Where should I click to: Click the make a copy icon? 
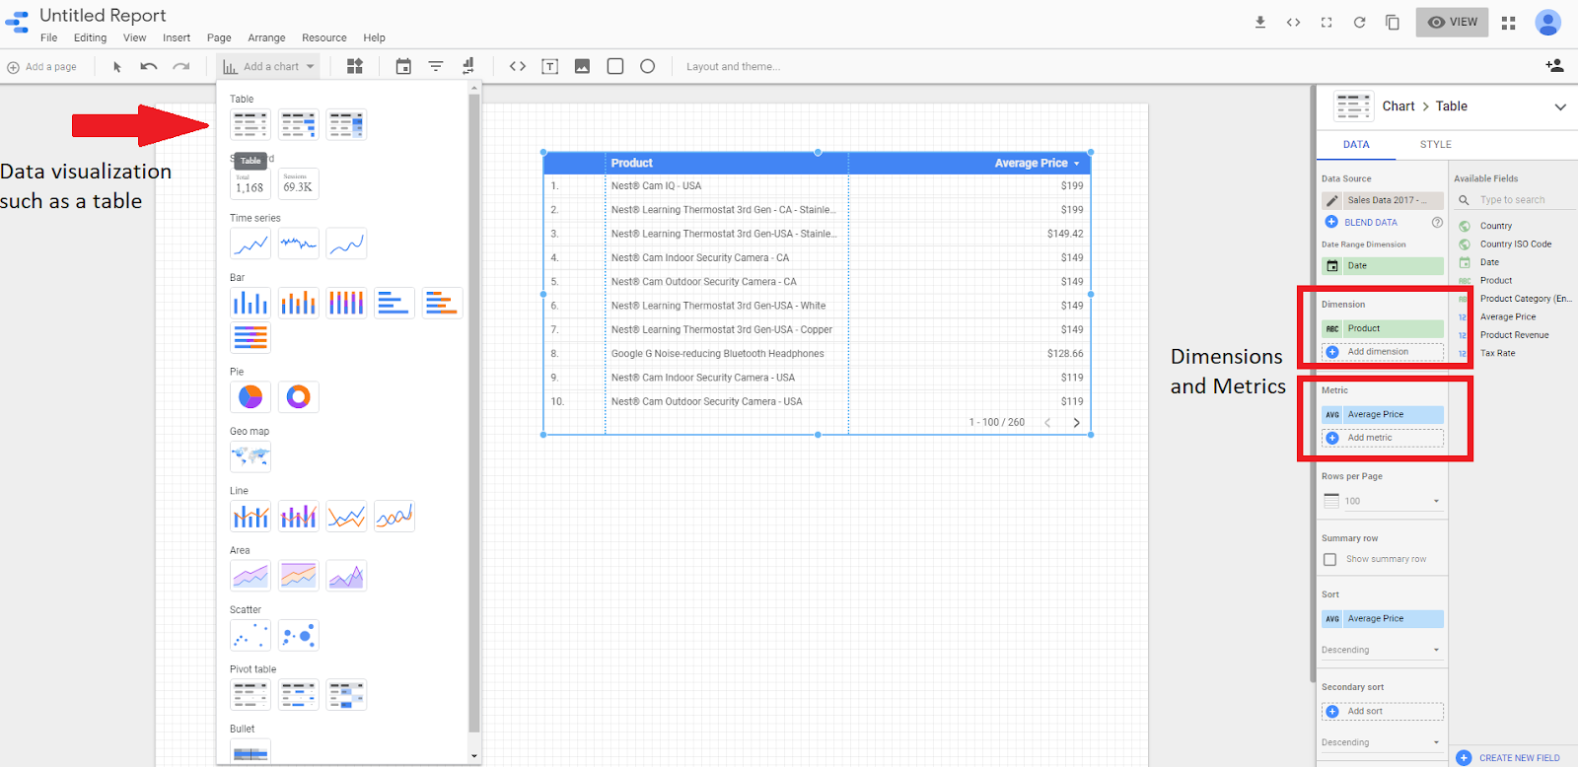(x=1393, y=22)
